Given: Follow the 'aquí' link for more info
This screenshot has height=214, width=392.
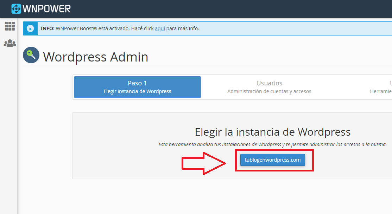Looking at the screenshot, I should click(x=160, y=28).
